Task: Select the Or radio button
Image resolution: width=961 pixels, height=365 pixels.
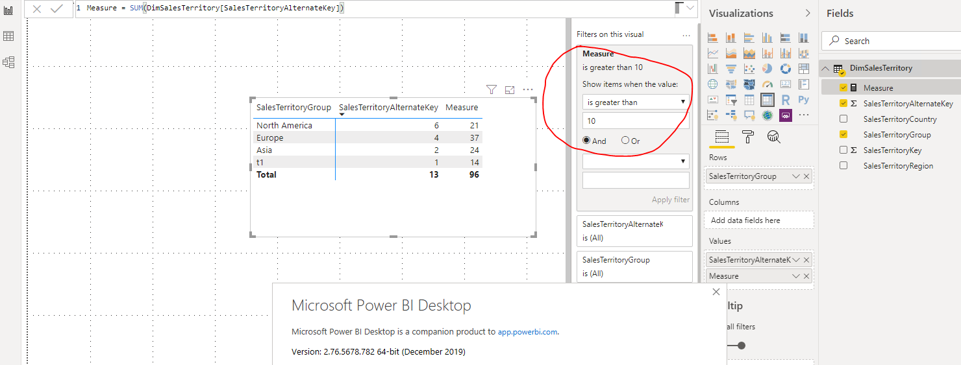Action: (625, 141)
